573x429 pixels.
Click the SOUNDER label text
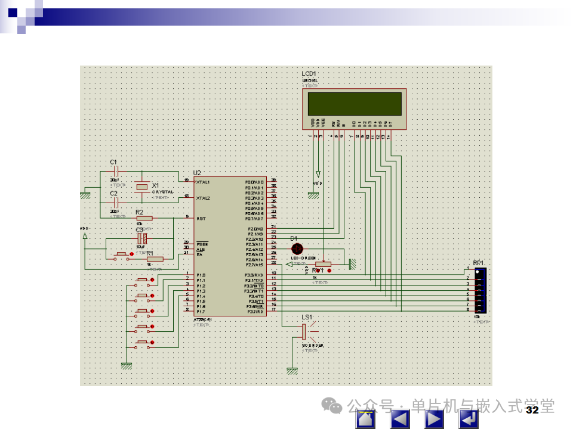(313, 346)
